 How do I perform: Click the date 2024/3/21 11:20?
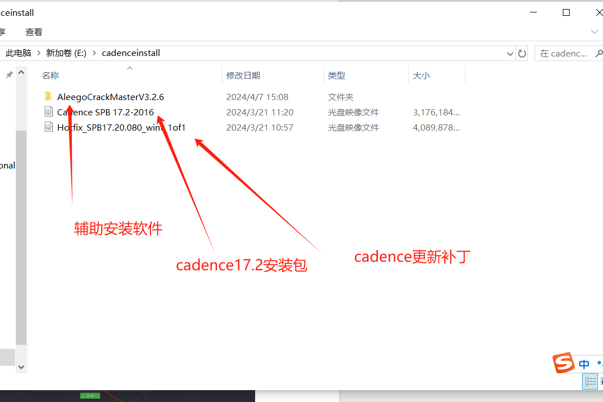click(x=260, y=112)
